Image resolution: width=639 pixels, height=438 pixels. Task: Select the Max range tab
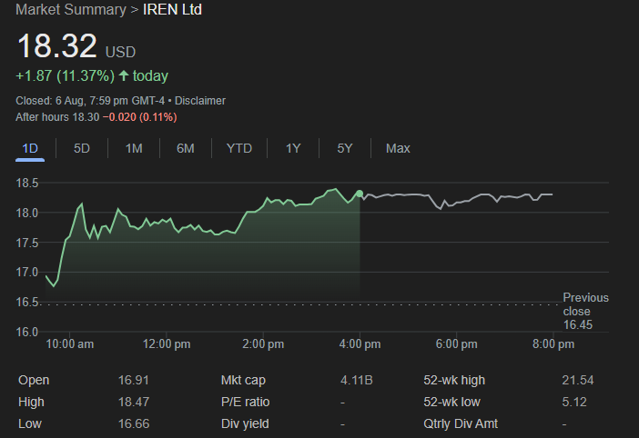[398, 148]
